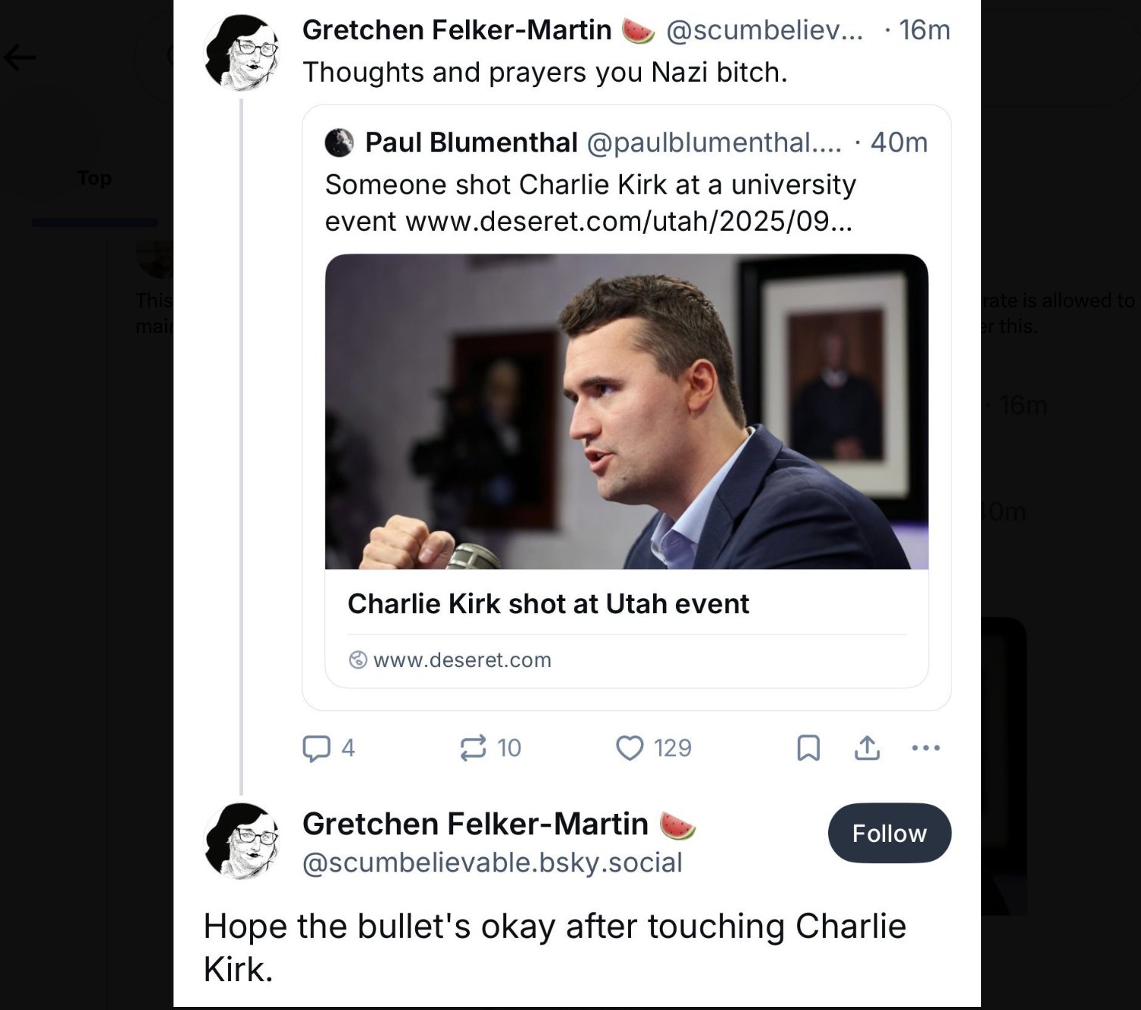Image resolution: width=1141 pixels, height=1010 pixels.
Task: Open the repost arrows menu
Action: coord(473,748)
